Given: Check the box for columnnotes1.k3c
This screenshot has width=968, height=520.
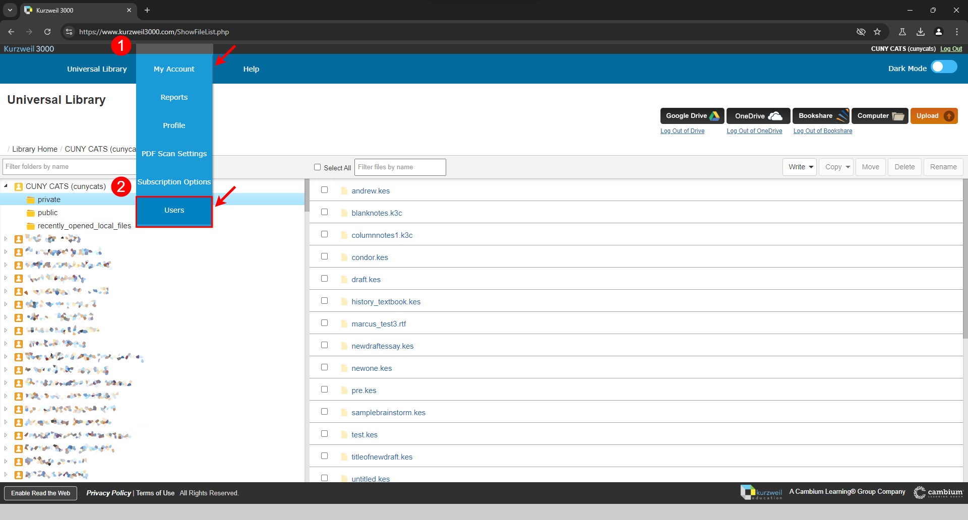Looking at the screenshot, I should [x=325, y=234].
